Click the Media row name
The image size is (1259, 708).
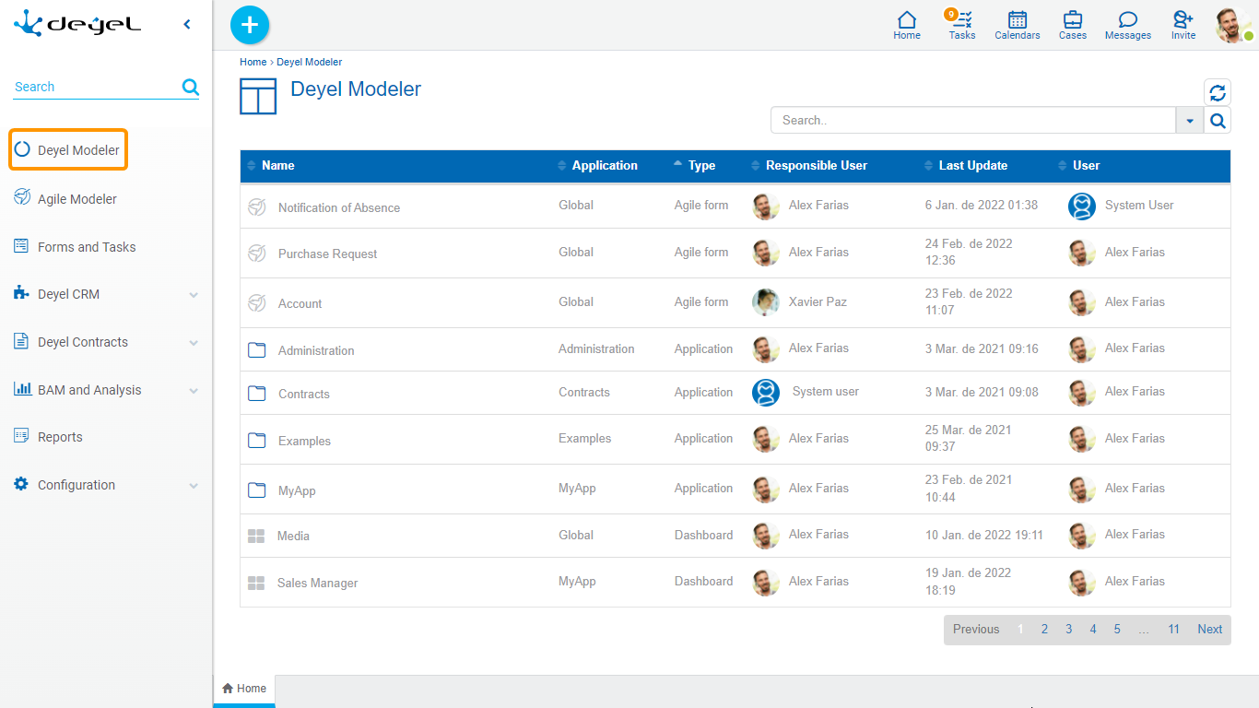point(293,536)
